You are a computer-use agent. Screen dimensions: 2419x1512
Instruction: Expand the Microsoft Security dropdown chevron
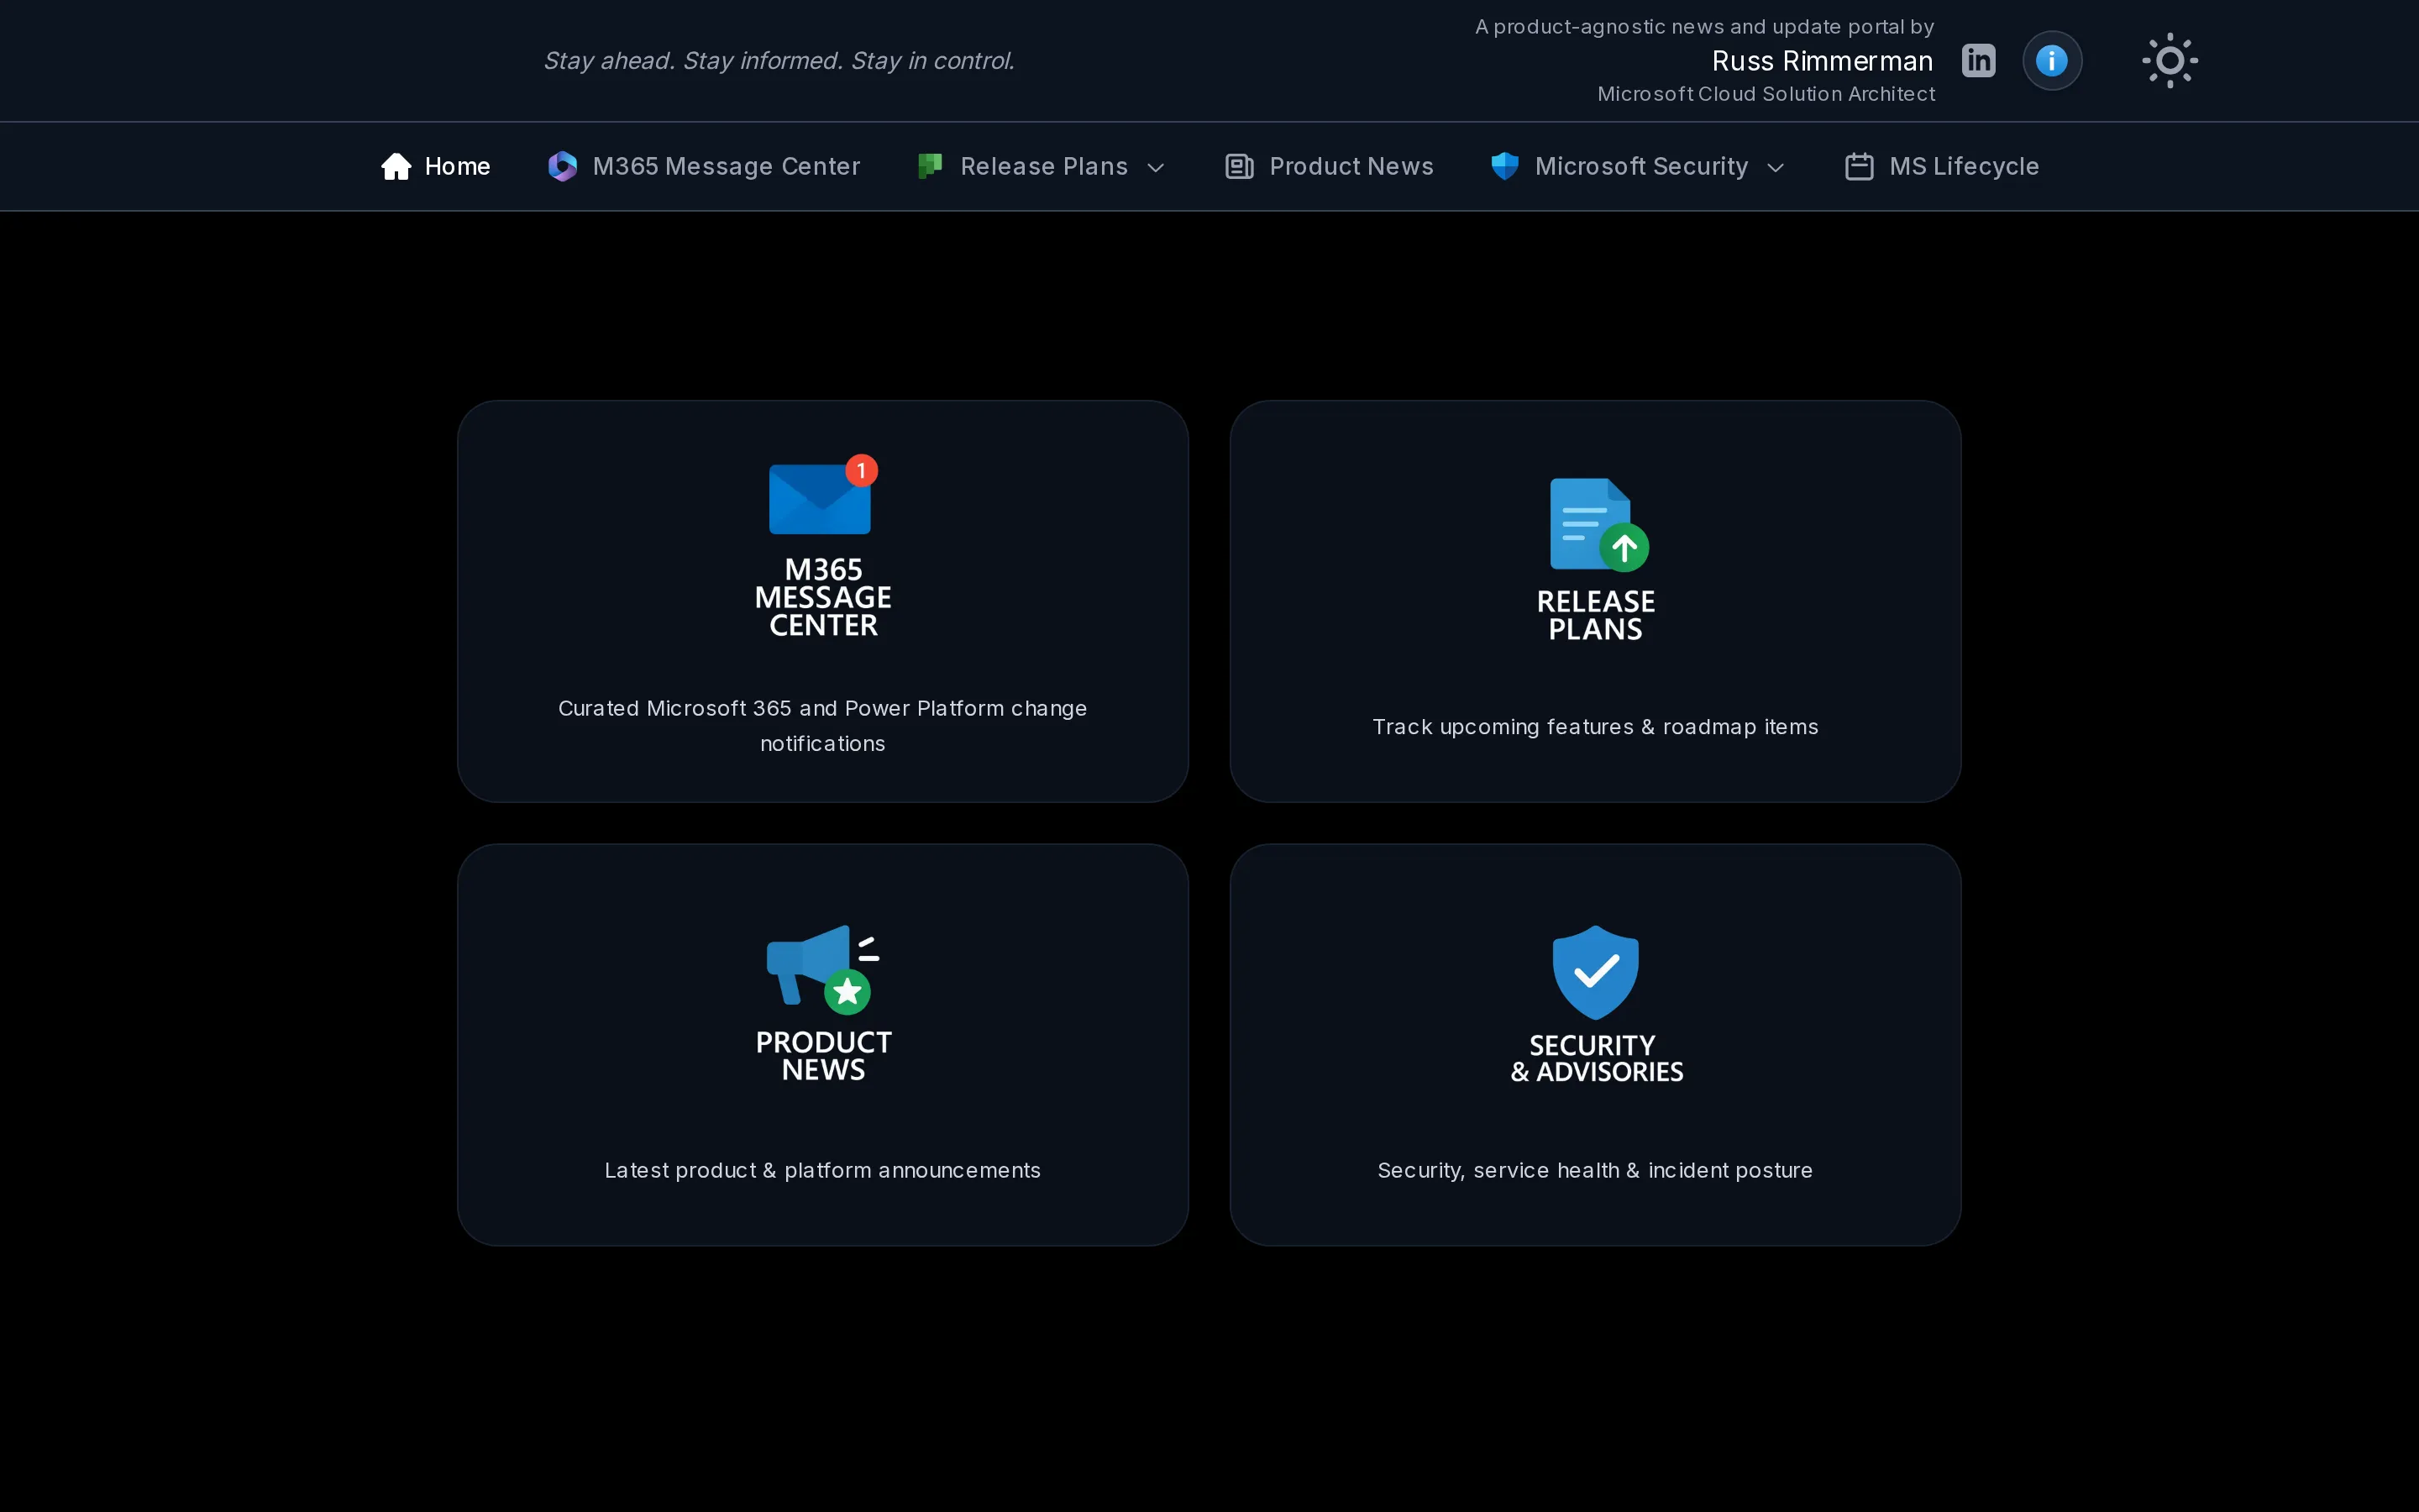point(1776,167)
